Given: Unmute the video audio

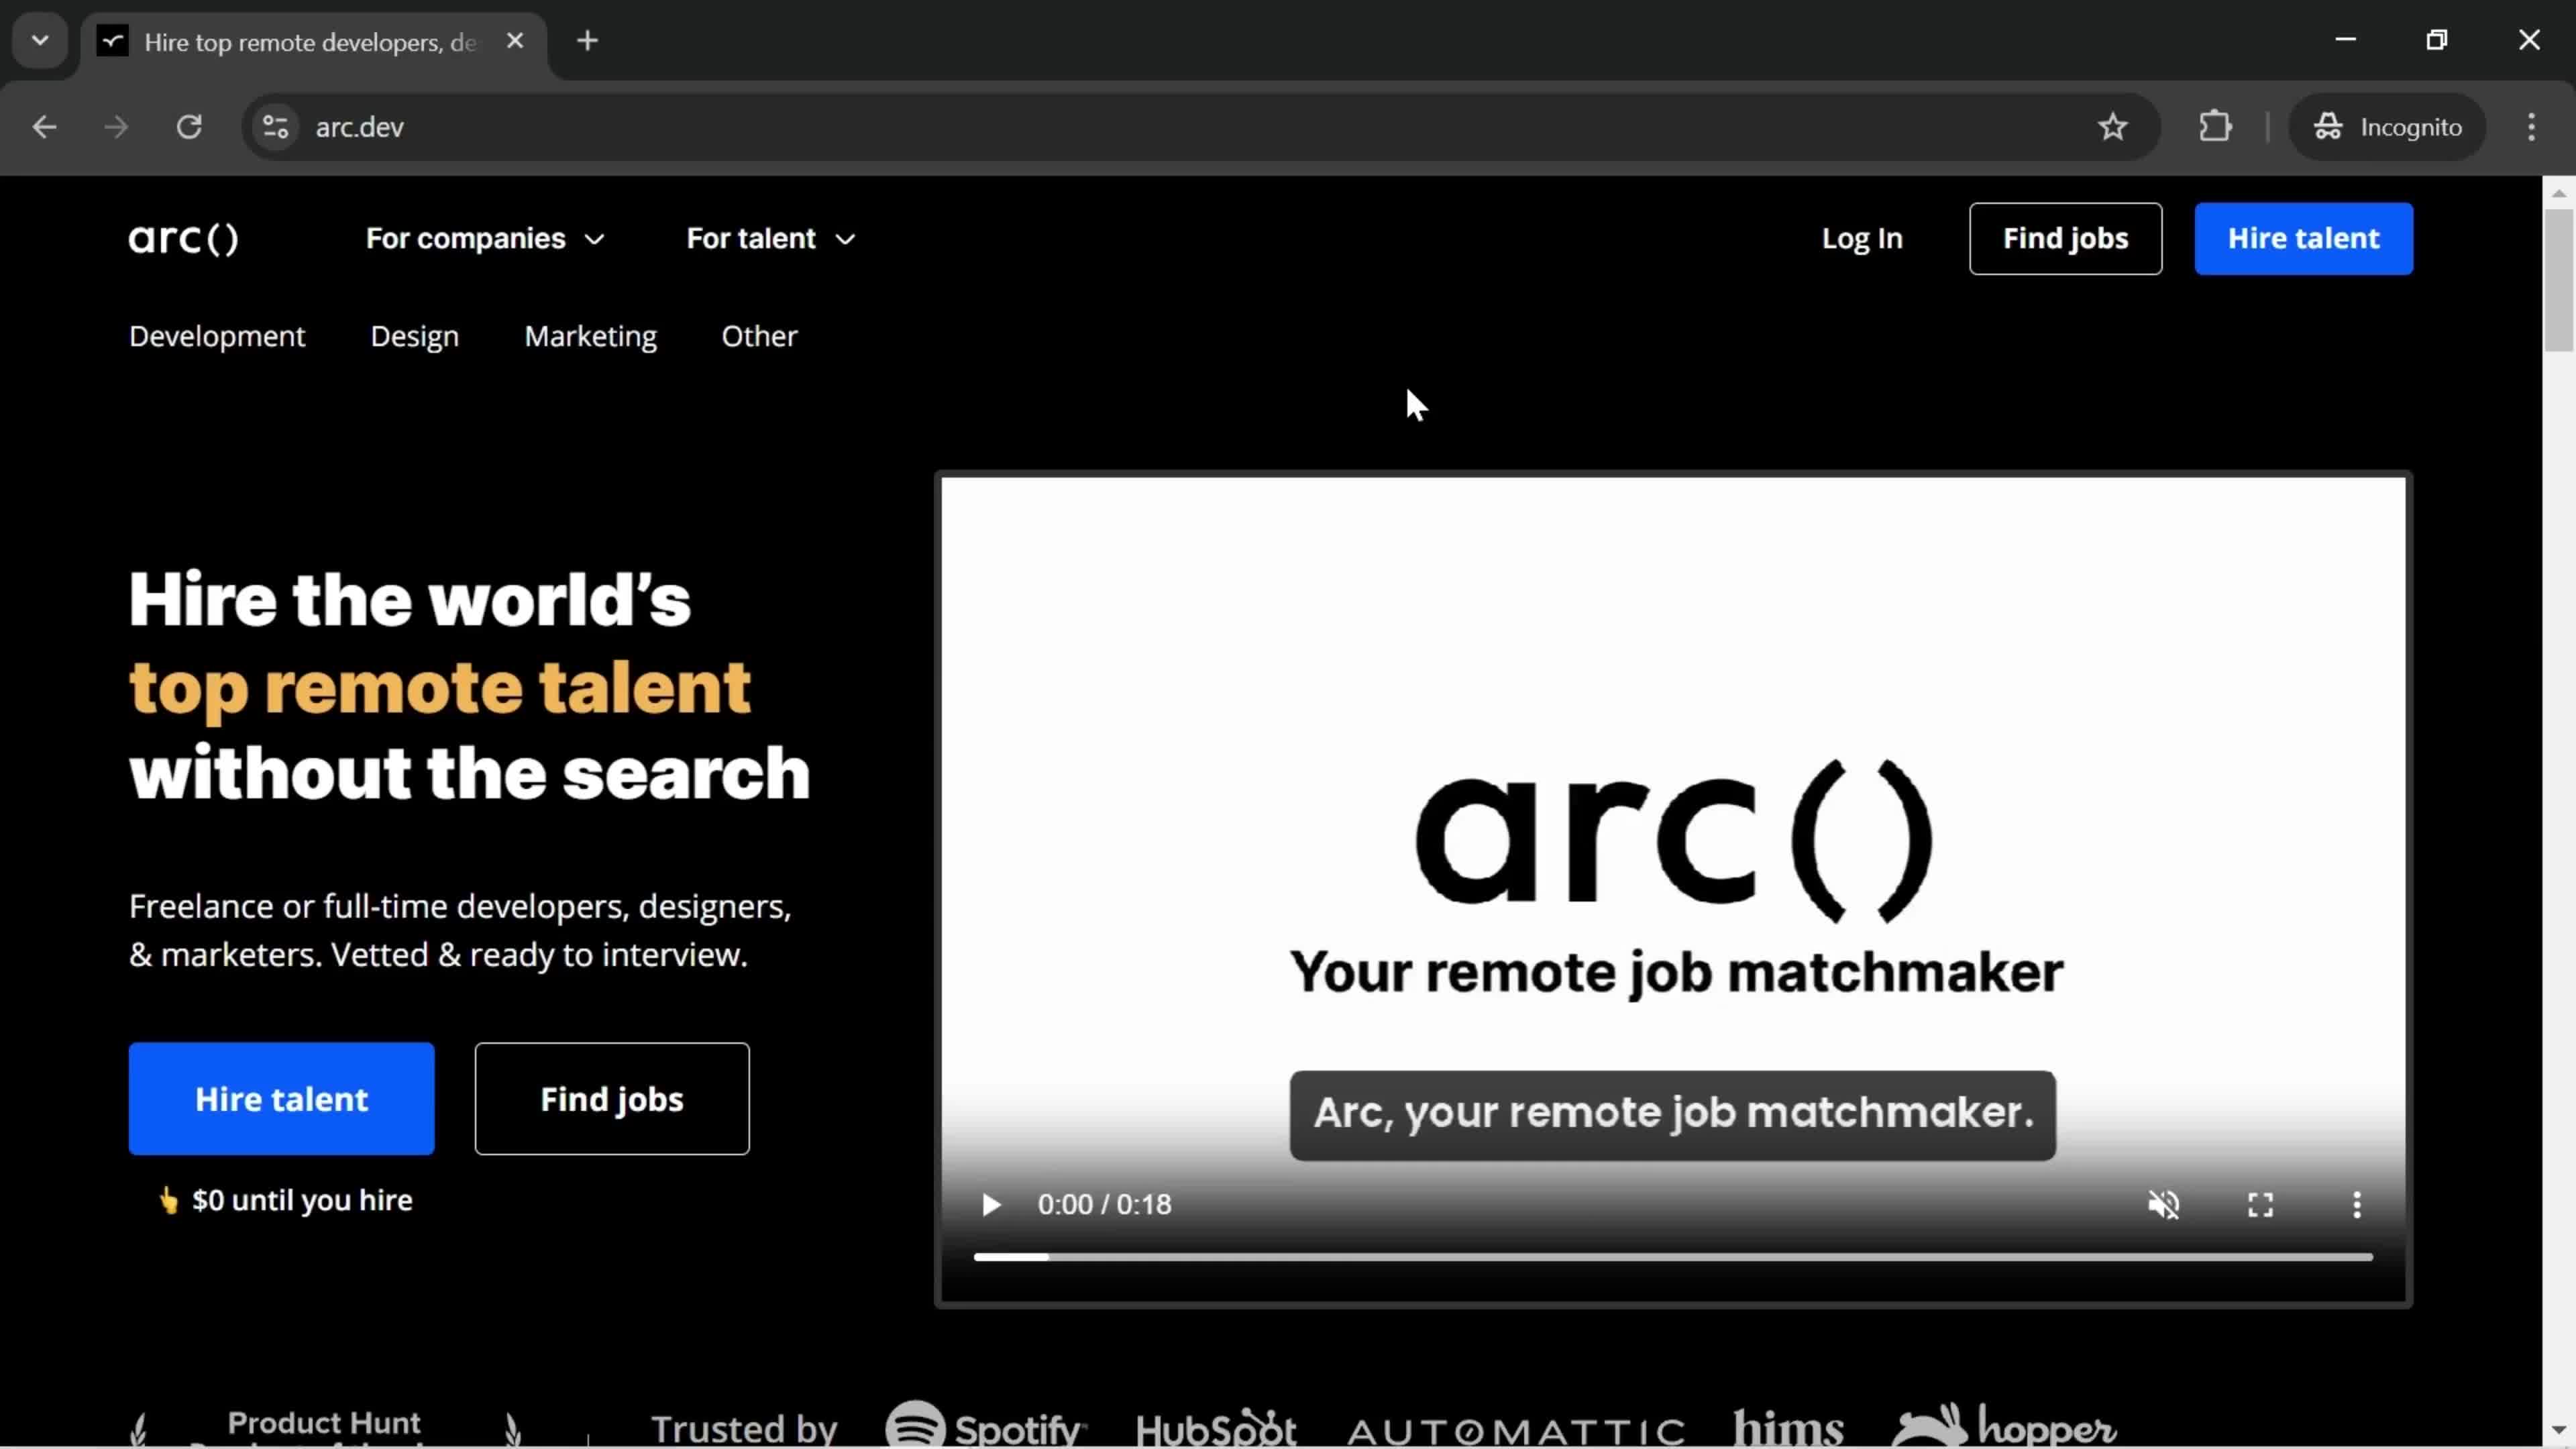Looking at the screenshot, I should point(2163,1205).
